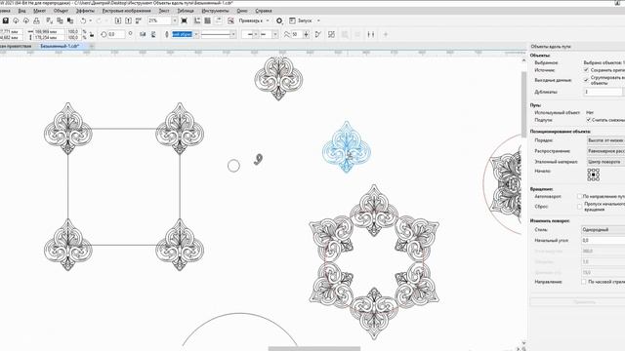The image size is (625, 351).
Task: Open Порядок order dropdown in docker
Action: (x=605, y=140)
